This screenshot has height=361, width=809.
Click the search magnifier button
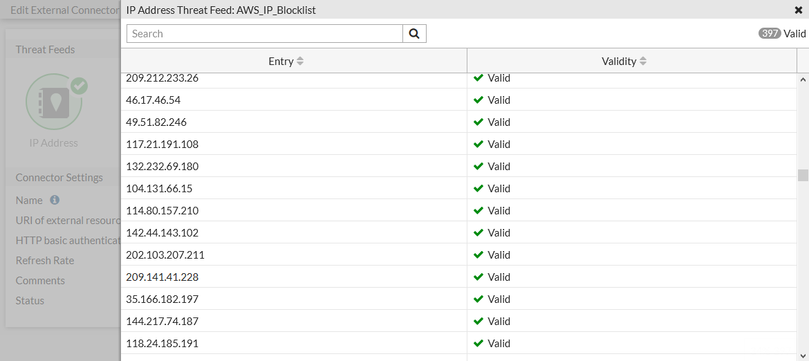(414, 34)
